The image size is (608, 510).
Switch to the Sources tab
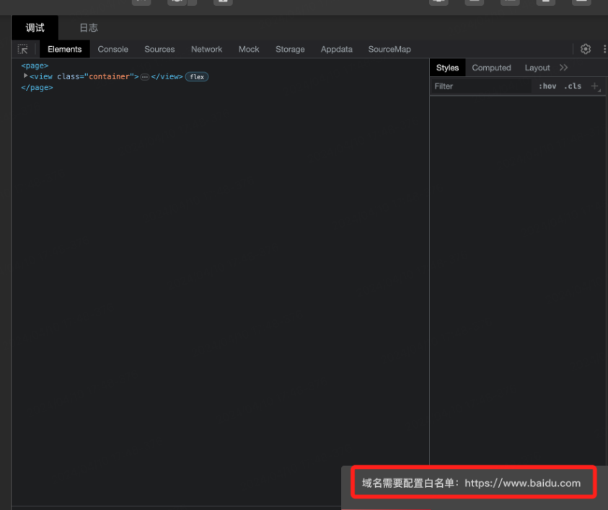(x=159, y=49)
